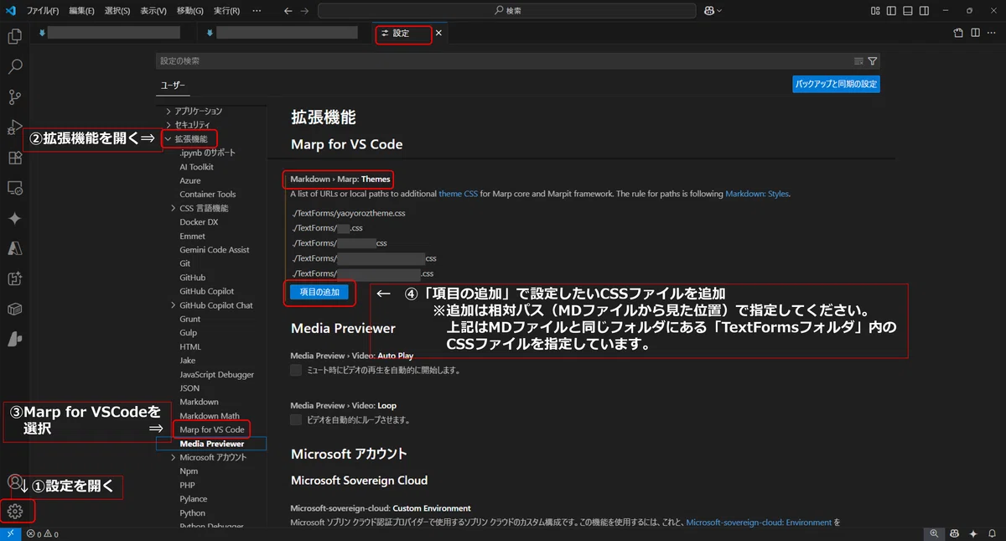Select Marp for VS Code tree item
This screenshot has width=1006, height=541.
pos(212,429)
